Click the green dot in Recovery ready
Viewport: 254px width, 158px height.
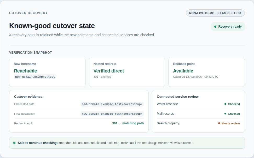click(x=215, y=27)
